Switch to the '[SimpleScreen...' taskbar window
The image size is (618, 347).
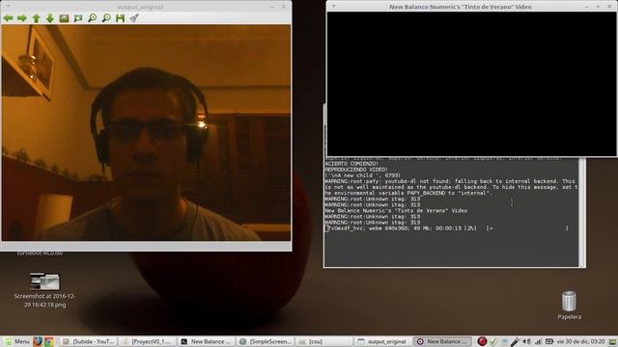click(266, 341)
